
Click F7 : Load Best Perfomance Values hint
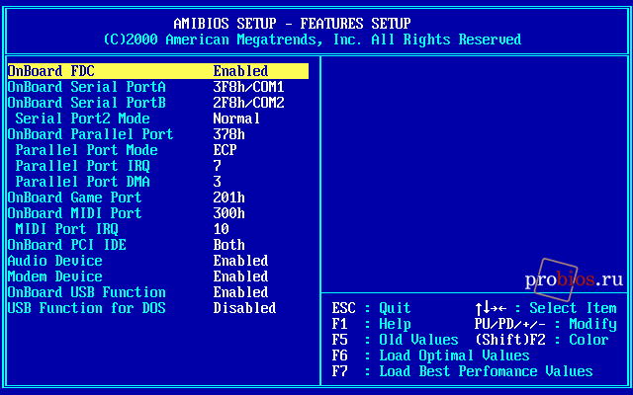tap(462, 371)
